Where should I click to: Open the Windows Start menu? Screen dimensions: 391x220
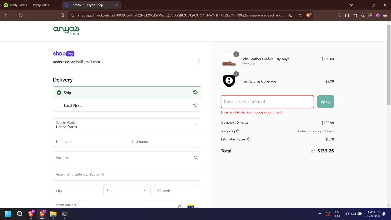[x=8, y=214]
